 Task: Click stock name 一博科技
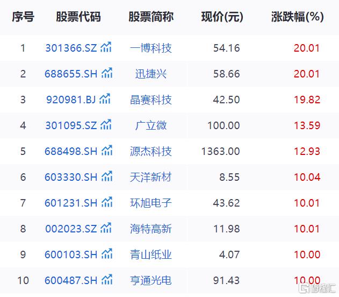(x=151, y=48)
